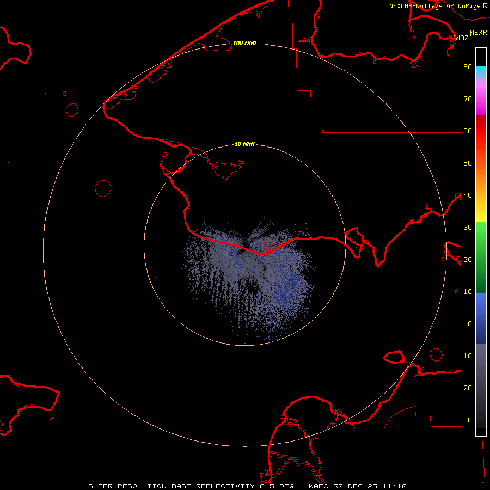Click the 100 NMI range ring label
The image size is (490, 490).
[244, 43]
